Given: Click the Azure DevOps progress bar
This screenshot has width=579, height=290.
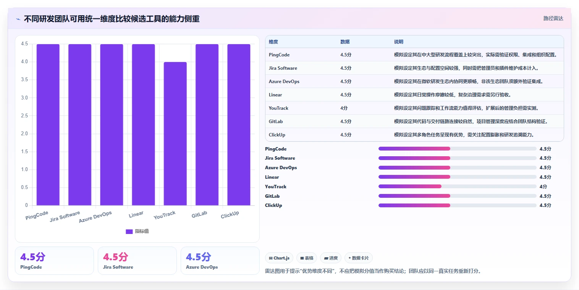Looking at the screenshot, I should tap(457, 168).
